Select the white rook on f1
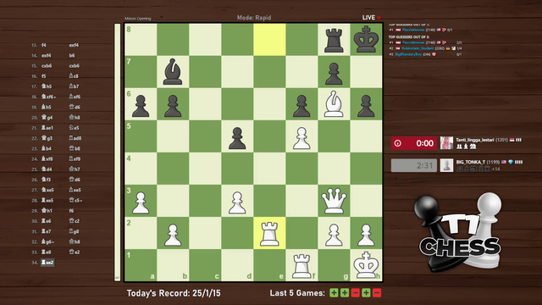The image size is (542, 305). point(301,266)
